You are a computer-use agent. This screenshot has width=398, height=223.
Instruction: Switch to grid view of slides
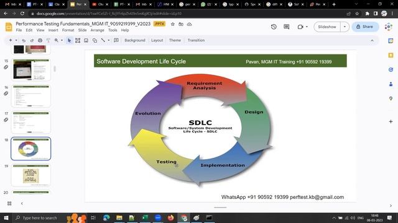(9, 203)
